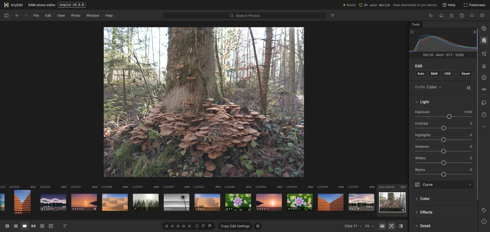Flag photo as rejected

click(210, 226)
